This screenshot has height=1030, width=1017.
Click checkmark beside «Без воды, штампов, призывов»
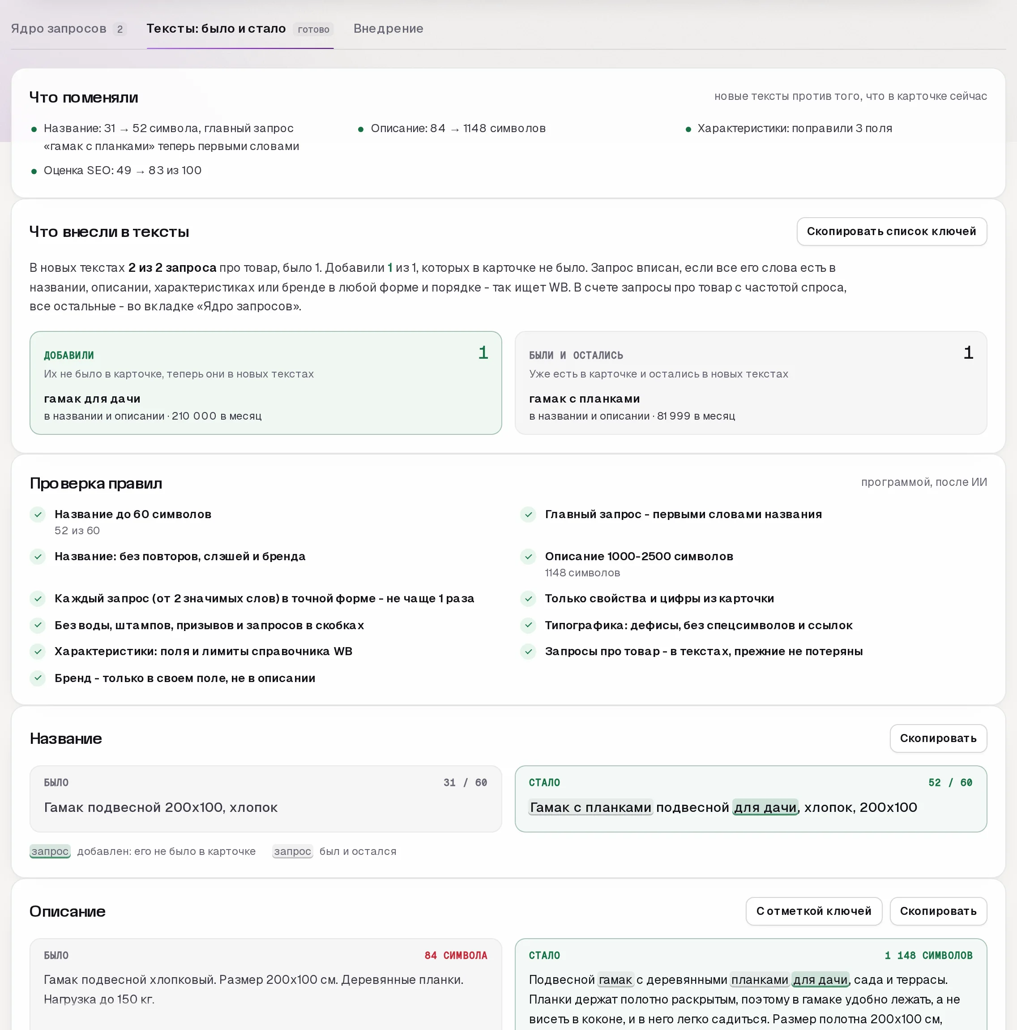tap(38, 625)
